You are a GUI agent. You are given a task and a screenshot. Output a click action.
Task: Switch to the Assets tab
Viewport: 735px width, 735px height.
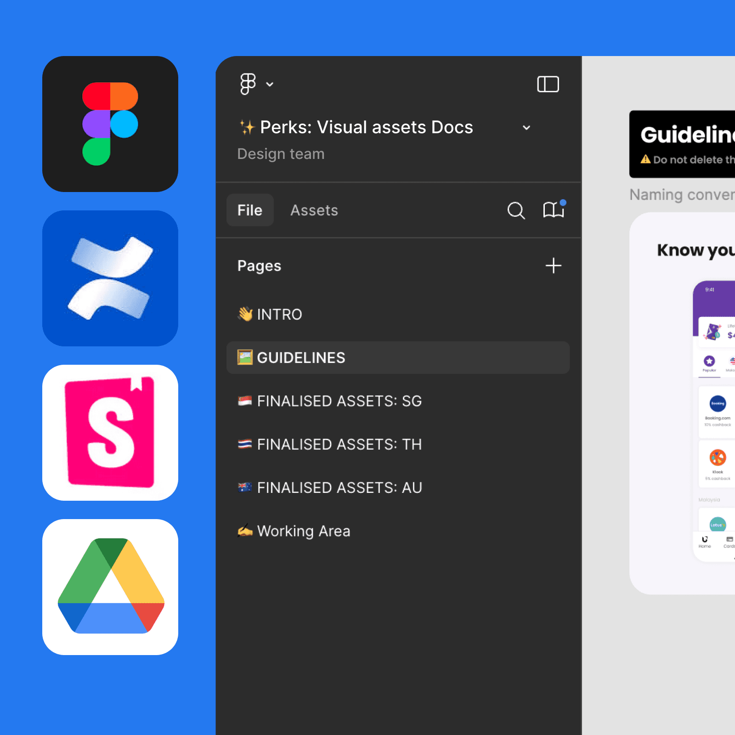pos(314,210)
